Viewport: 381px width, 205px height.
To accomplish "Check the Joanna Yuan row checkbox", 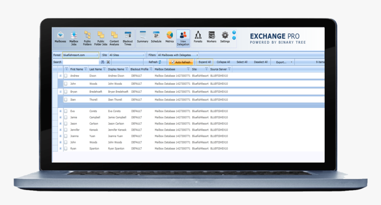I will coord(66,136).
